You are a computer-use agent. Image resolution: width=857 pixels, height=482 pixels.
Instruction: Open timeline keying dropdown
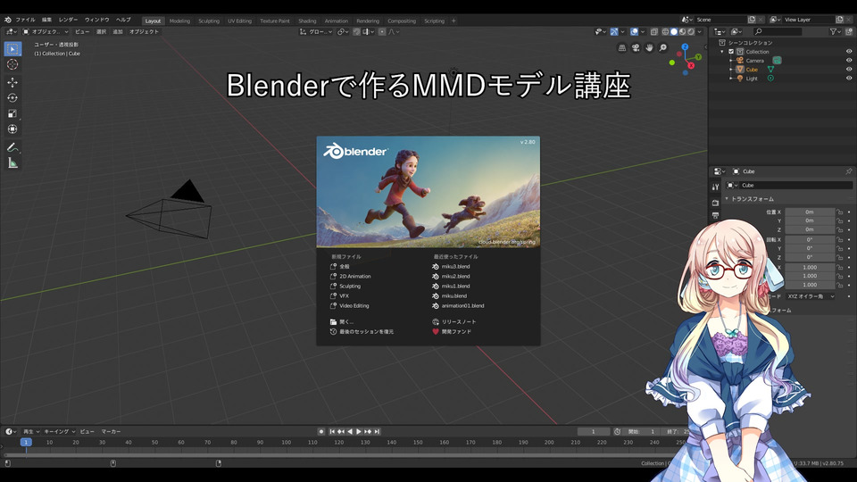(59, 432)
